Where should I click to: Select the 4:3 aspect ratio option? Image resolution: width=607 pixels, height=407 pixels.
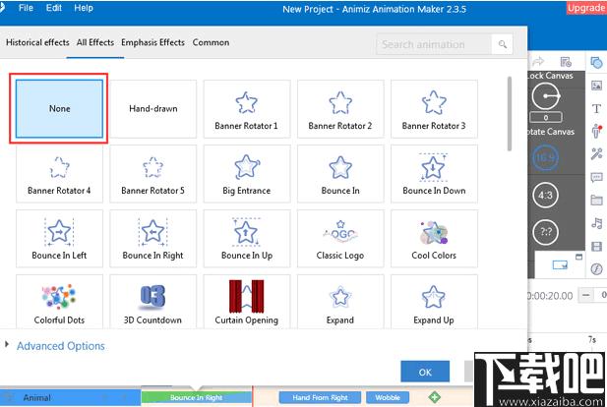click(545, 195)
